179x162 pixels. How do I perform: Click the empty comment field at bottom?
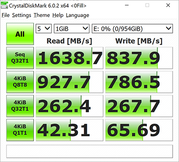[89, 151]
